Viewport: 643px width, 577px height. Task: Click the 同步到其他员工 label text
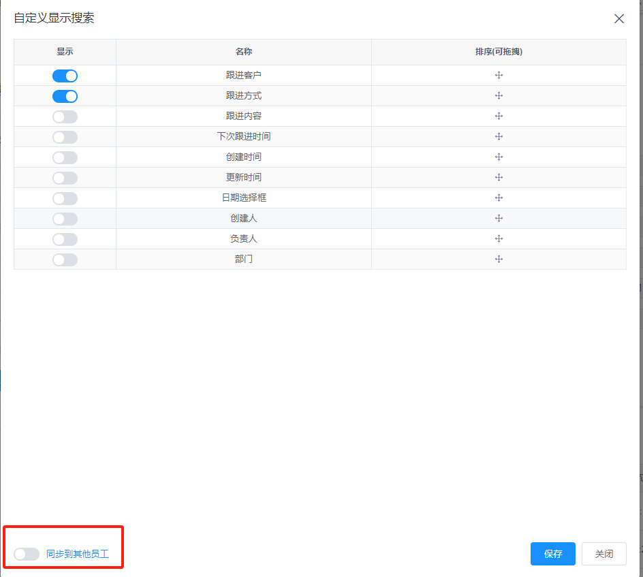coord(77,554)
